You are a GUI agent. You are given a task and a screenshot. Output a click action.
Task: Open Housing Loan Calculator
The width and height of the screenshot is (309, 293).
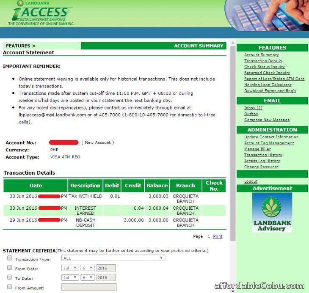tap(268, 85)
